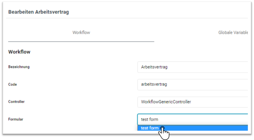Screen dimensions: 254x140
Task: Click the bold Workflow section heading
Action: click(x=19, y=52)
